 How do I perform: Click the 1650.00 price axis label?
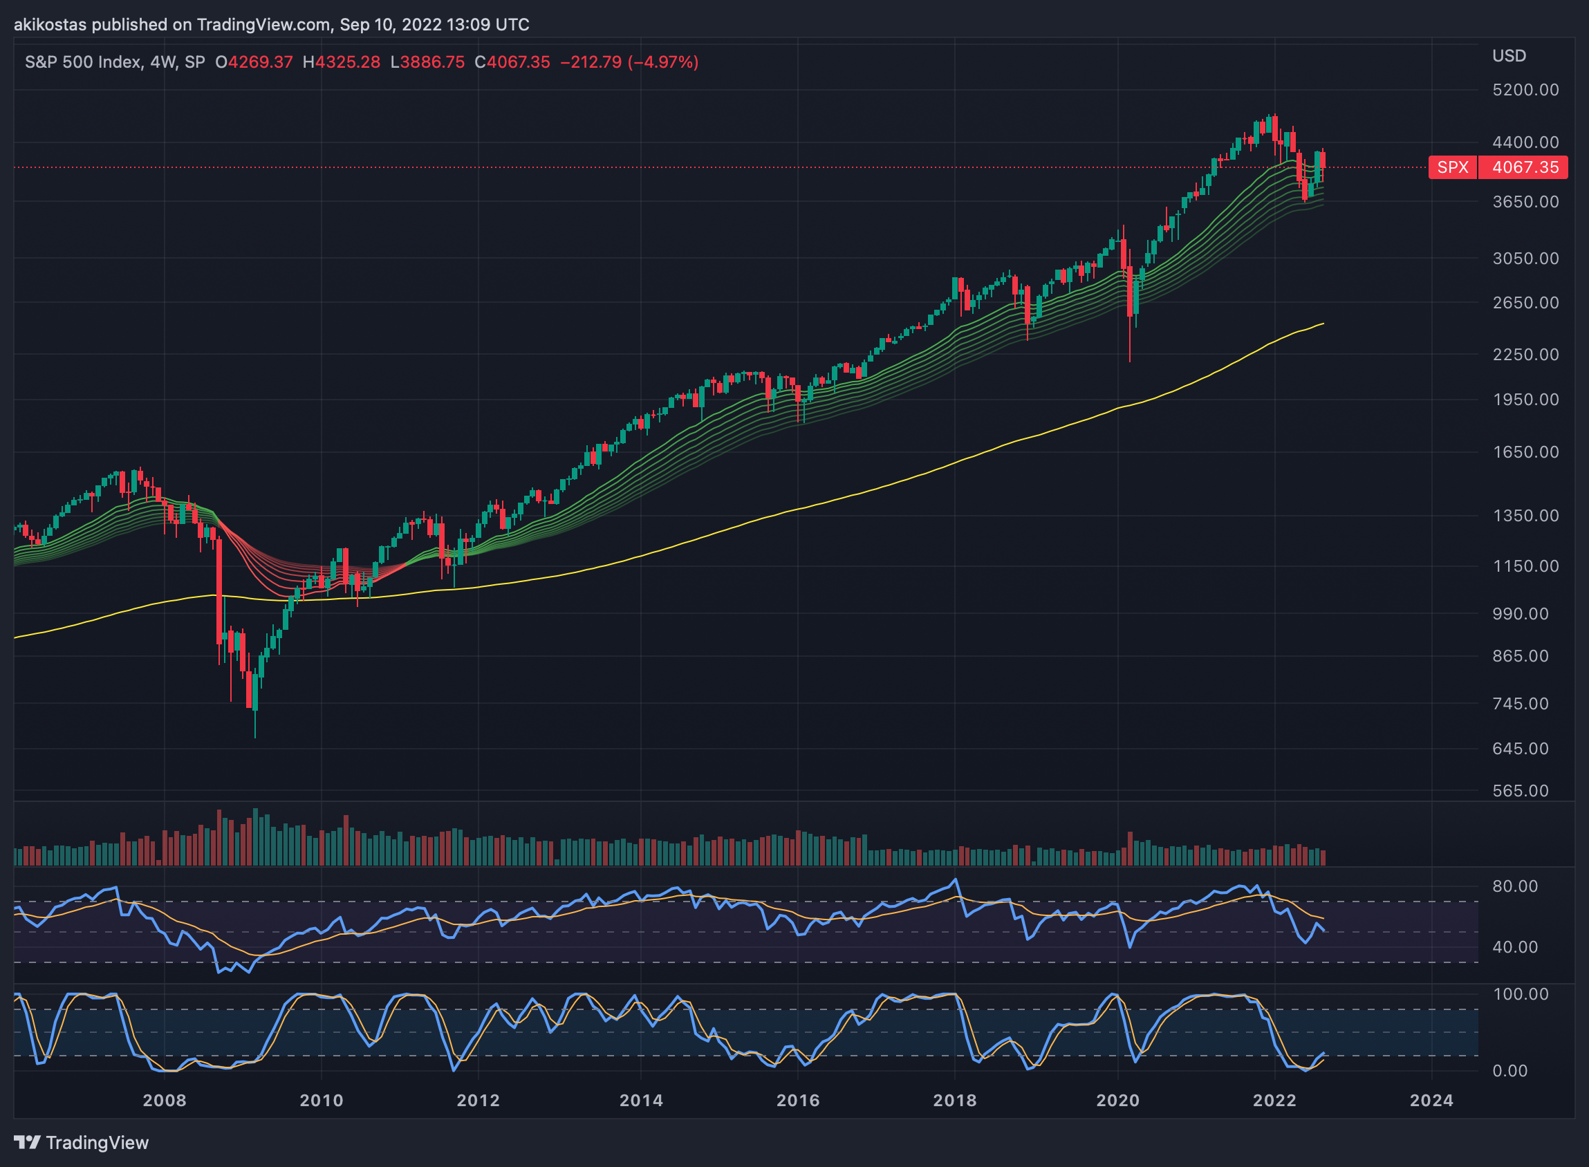point(1525,452)
